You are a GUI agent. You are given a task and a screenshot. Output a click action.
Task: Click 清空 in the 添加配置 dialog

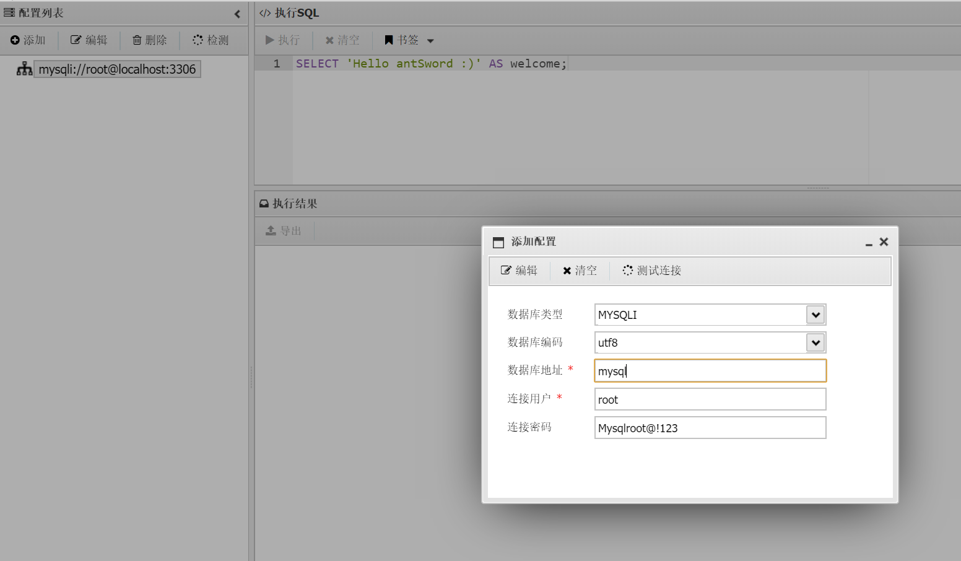tap(580, 271)
